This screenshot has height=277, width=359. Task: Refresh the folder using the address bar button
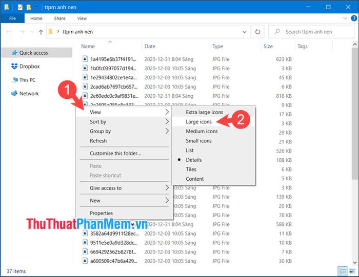pyautogui.click(x=258, y=31)
